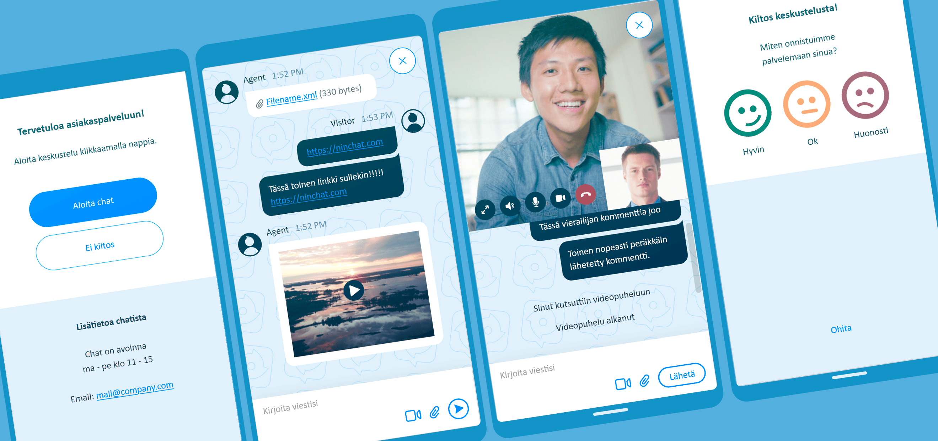Attach file via paperclip in file chat

pyautogui.click(x=434, y=412)
